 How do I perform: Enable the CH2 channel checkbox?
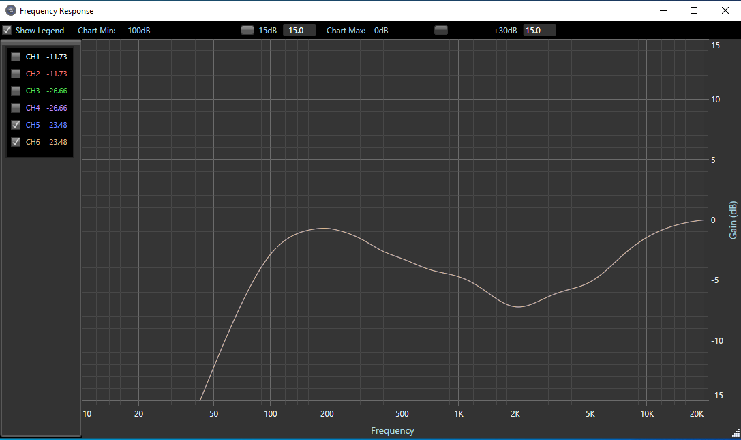coord(16,74)
